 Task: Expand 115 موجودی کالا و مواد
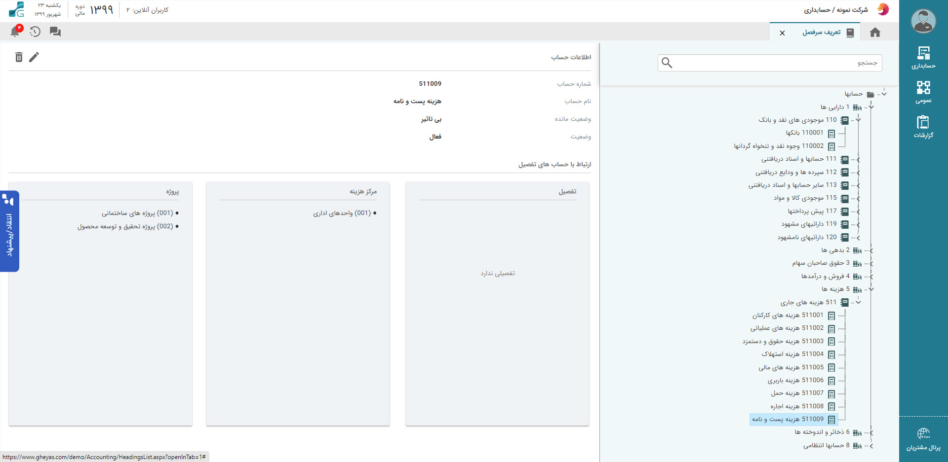[x=859, y=198]
